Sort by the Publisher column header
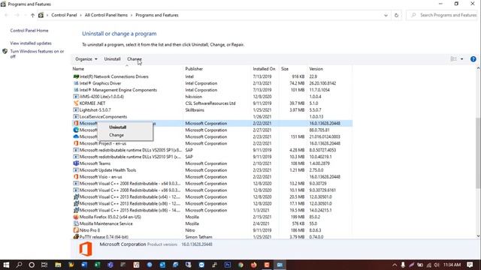Image resolution: width=481 pixels, height=270 pixels. pyautogui.click(x=194, y=69)
